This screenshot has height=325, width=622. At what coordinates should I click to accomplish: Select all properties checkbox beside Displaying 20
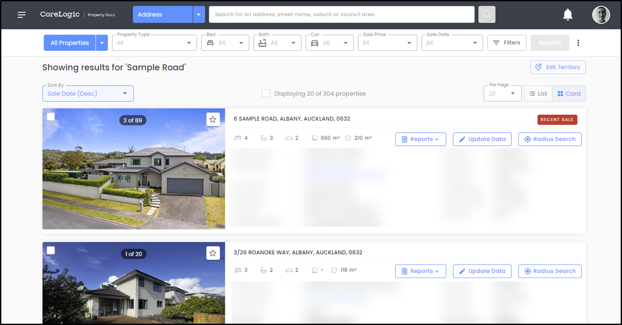266,93
